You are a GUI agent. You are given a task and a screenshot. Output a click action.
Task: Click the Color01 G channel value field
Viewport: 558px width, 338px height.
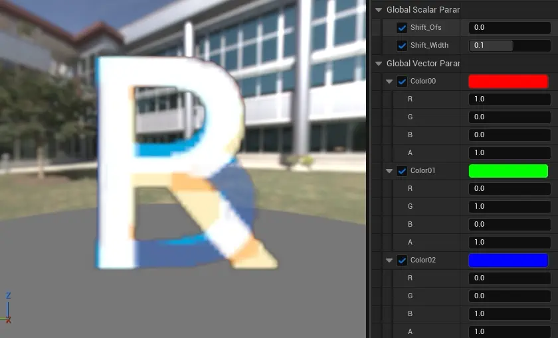click(510, 207)
